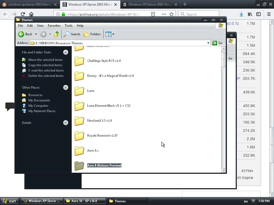Screen dimensions: 274x205
Task: Choose Delete the selected items
Action: coord(46,76)
